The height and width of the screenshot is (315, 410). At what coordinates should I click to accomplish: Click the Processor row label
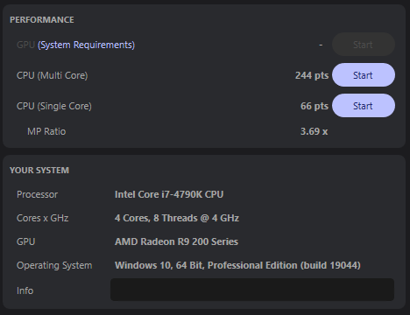tap(37, 194)
